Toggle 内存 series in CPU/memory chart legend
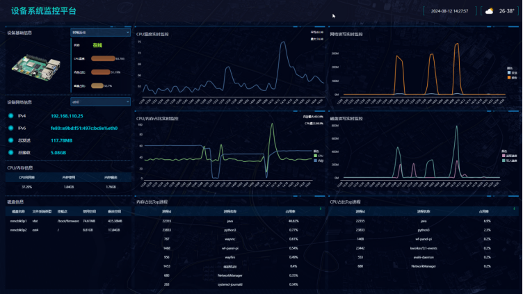Viewport: 523px width, 294px height. [319, 160]
